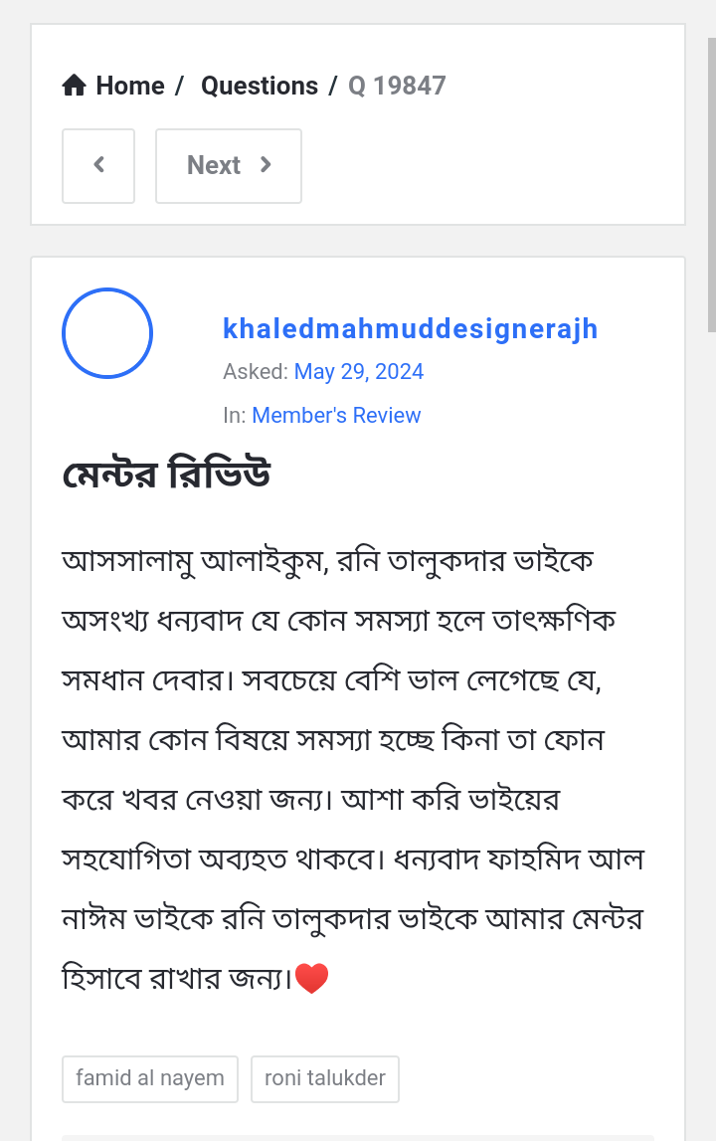Click the slash separator after Home
The width and height of the screenshot is (716, 1141).
click(179, 86)
